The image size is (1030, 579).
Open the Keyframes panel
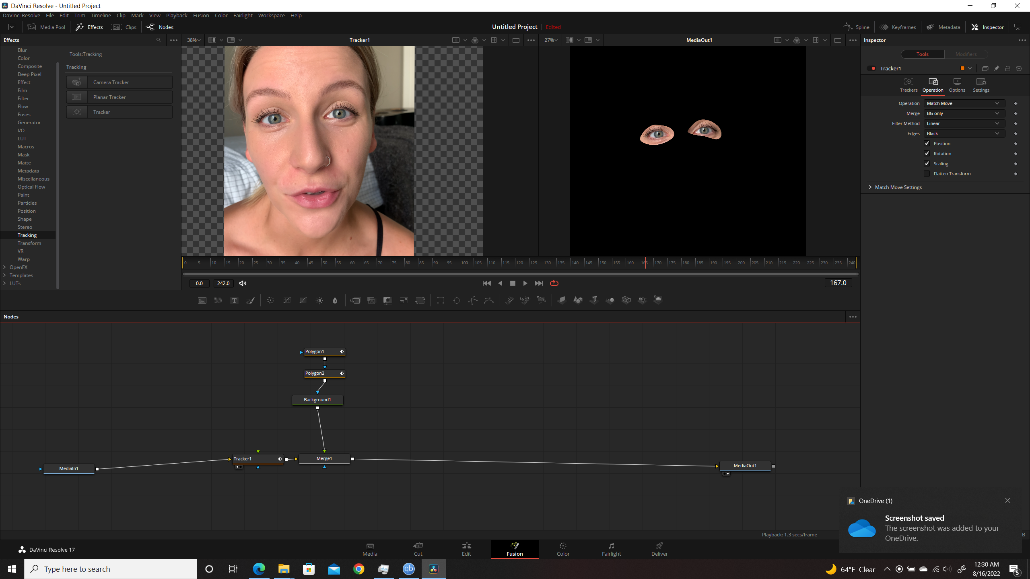pos(898,27)
